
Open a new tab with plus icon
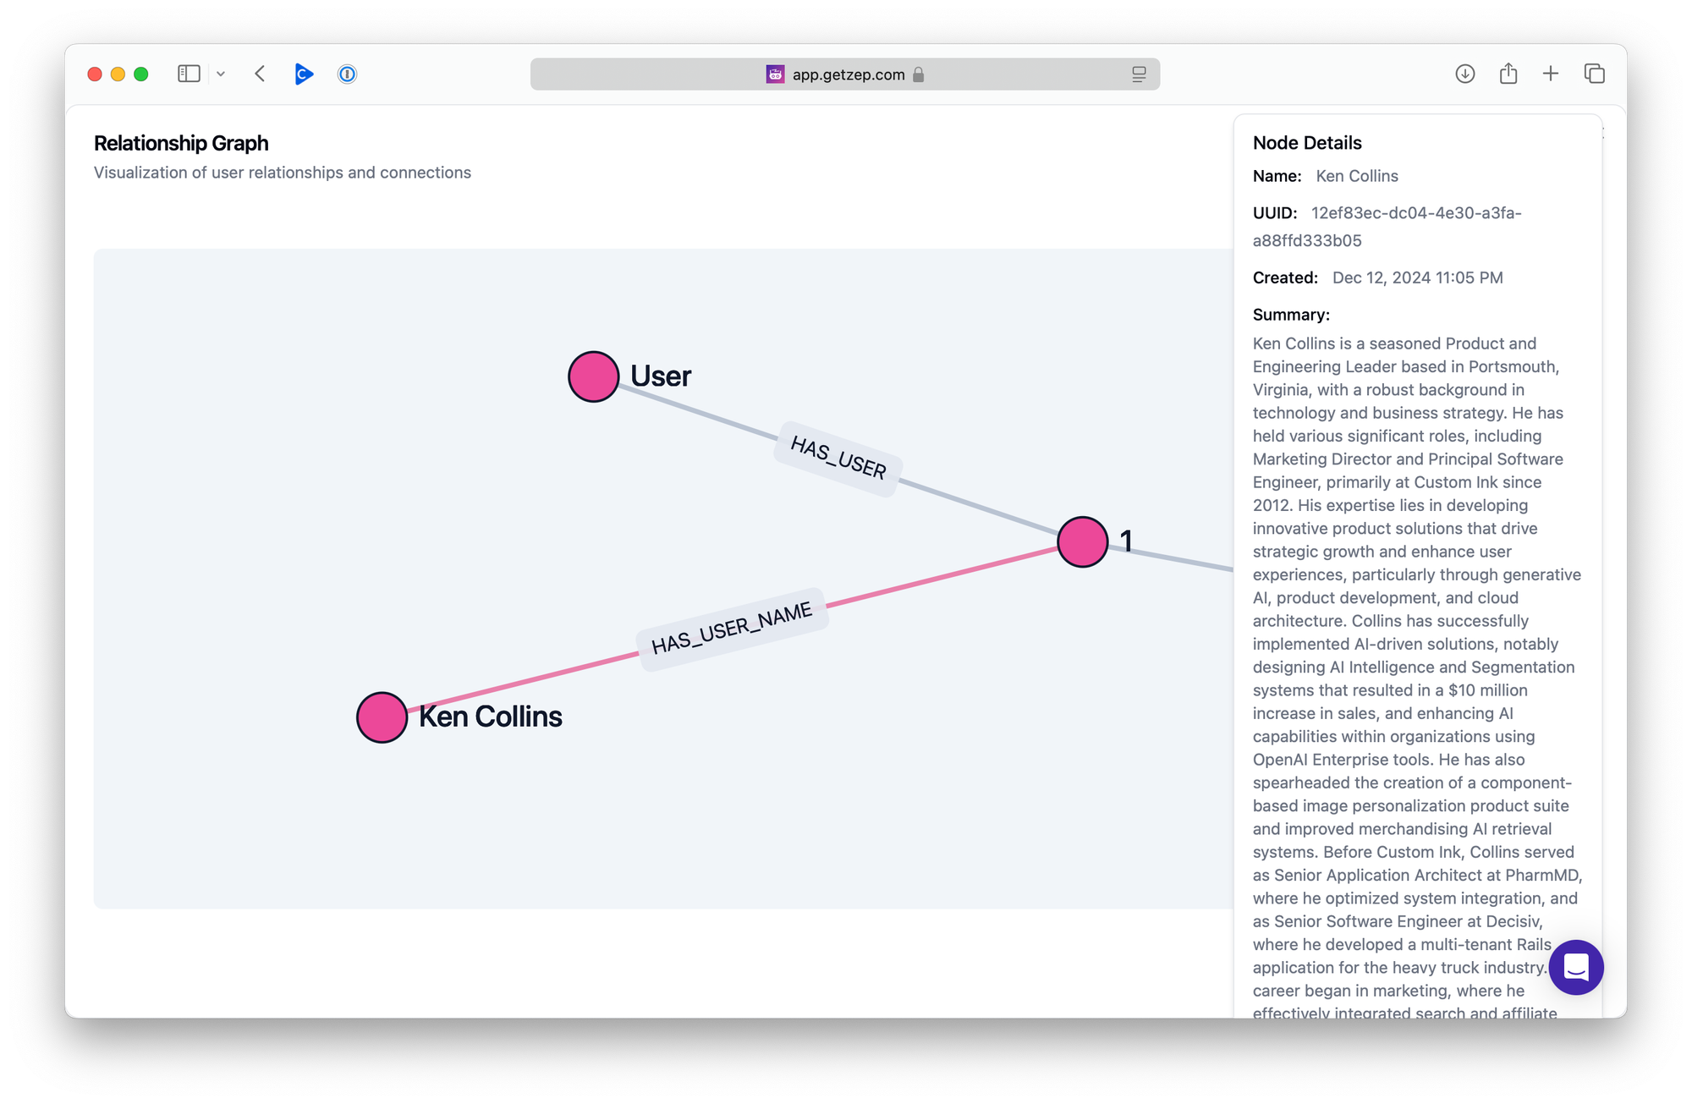pyautogui.click(x=1550, y=74)
